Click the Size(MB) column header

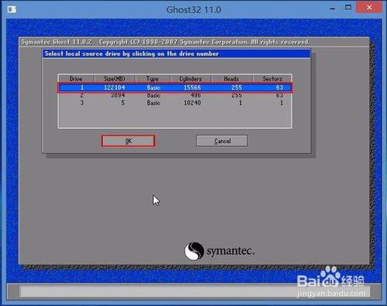pos(114,78)
